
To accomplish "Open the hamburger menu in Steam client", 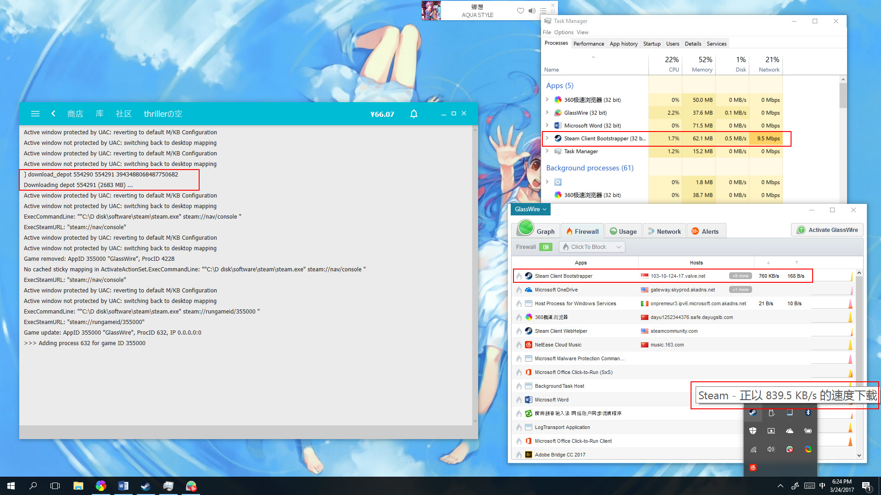I will pyautogui.click(x=35, y=114).
